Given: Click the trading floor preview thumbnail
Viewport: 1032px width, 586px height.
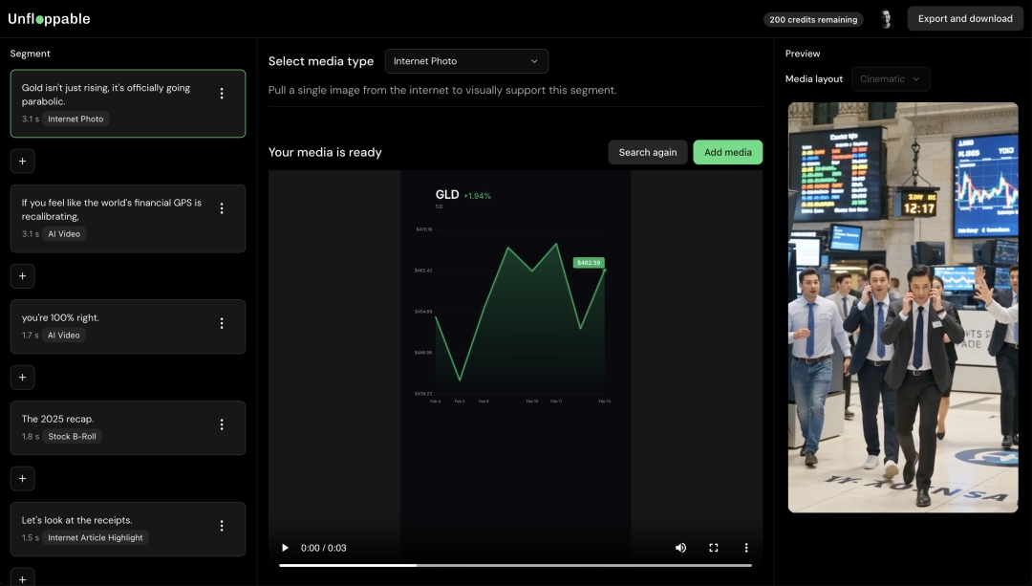Looking at the screenshot, I should (x=902, y=307).
